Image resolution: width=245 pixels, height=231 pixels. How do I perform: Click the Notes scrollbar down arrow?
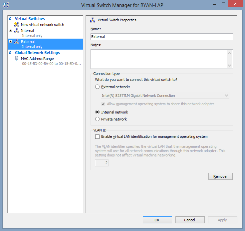(x=229, y=66)
